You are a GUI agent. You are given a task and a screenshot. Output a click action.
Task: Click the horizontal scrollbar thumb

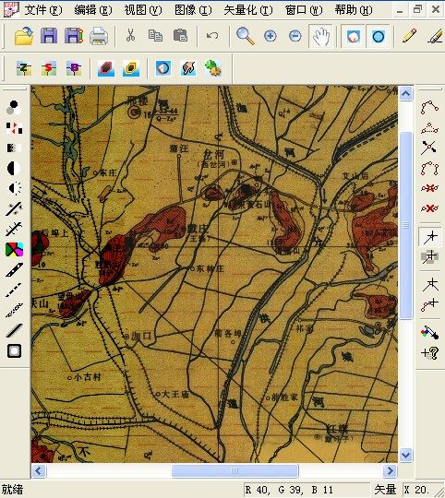pyautogui.click(x=235, y=470)
